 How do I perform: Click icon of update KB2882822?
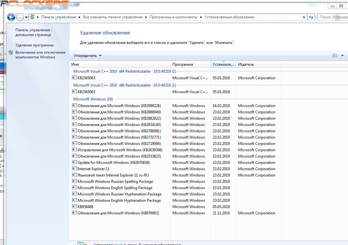click(74, 118)
